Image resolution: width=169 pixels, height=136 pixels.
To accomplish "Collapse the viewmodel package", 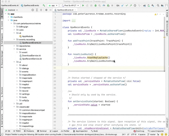I will pyautogui.click(x=14, y=107).
